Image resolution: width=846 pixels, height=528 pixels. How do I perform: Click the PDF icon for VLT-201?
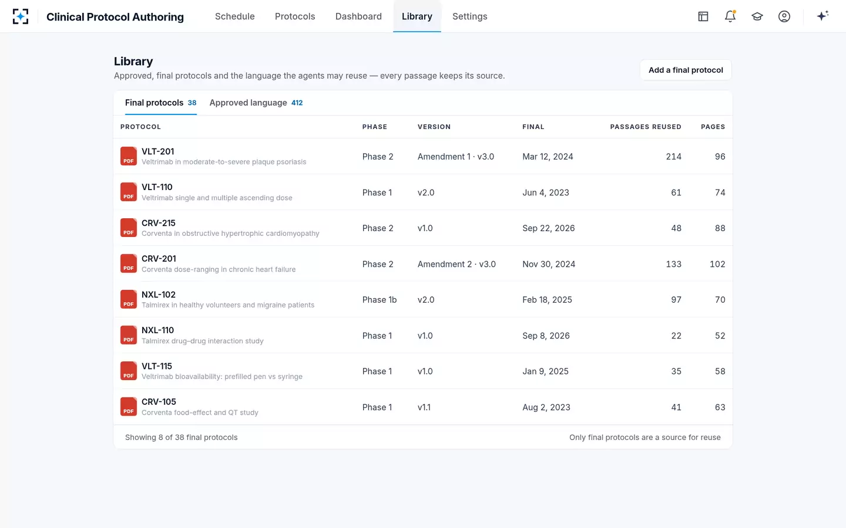coord(129,156)
